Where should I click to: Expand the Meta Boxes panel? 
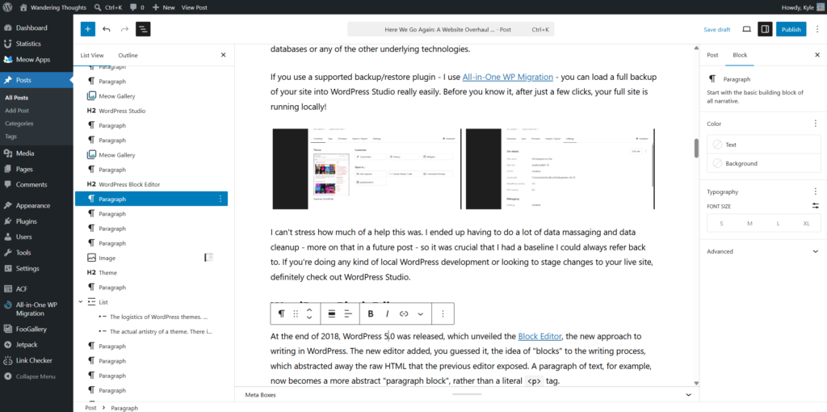(467, 394)
